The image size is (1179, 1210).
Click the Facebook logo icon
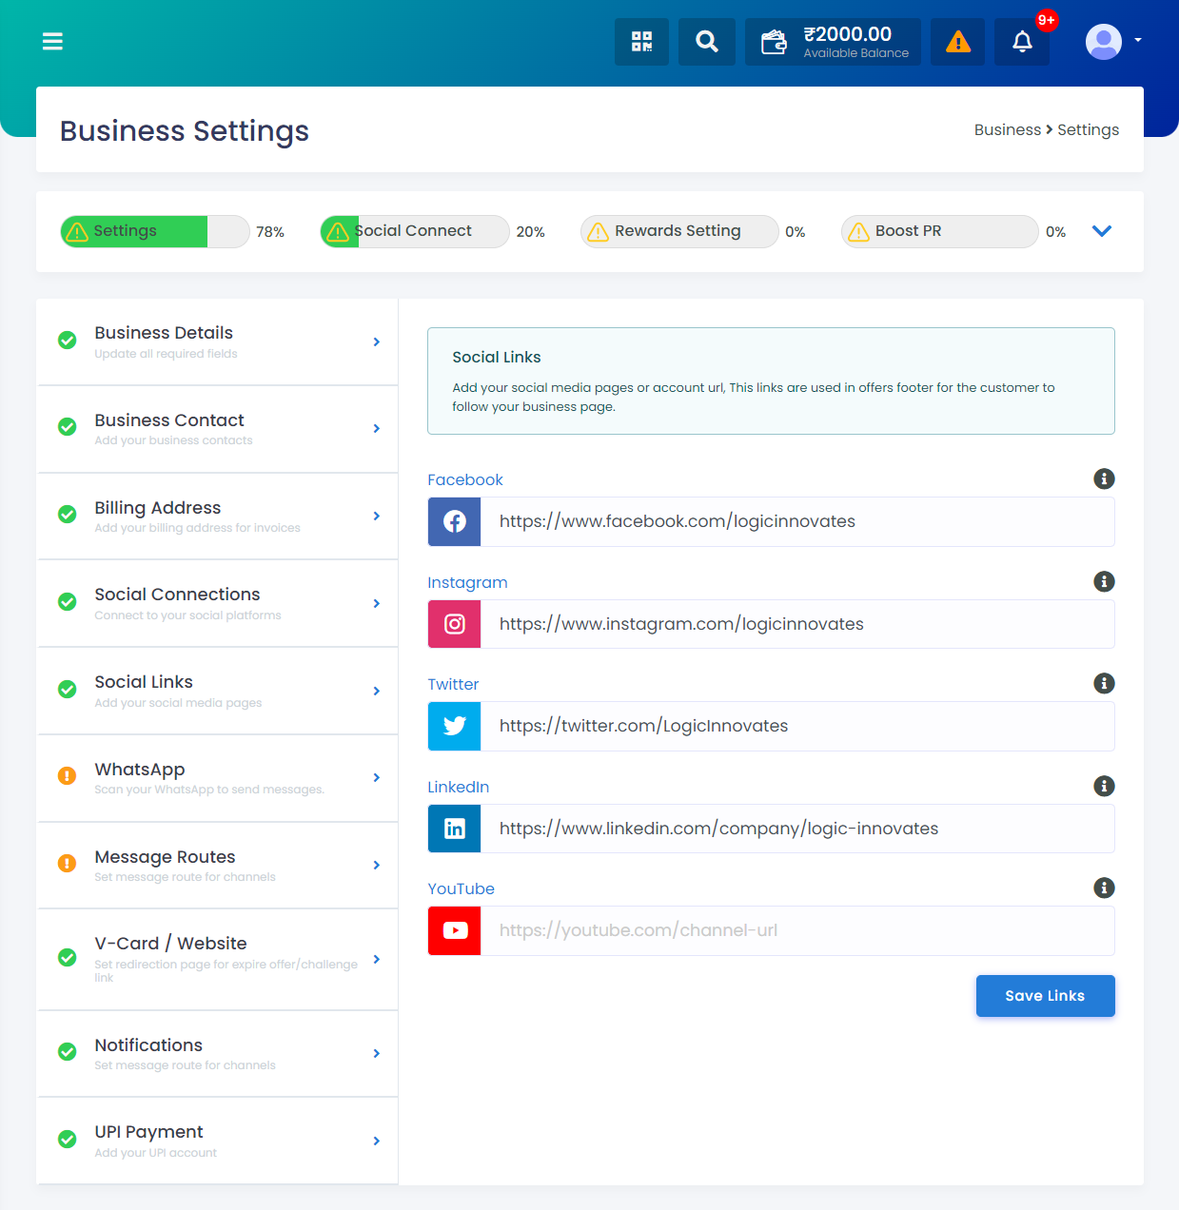pyautogui.click(x=455, y=521)
